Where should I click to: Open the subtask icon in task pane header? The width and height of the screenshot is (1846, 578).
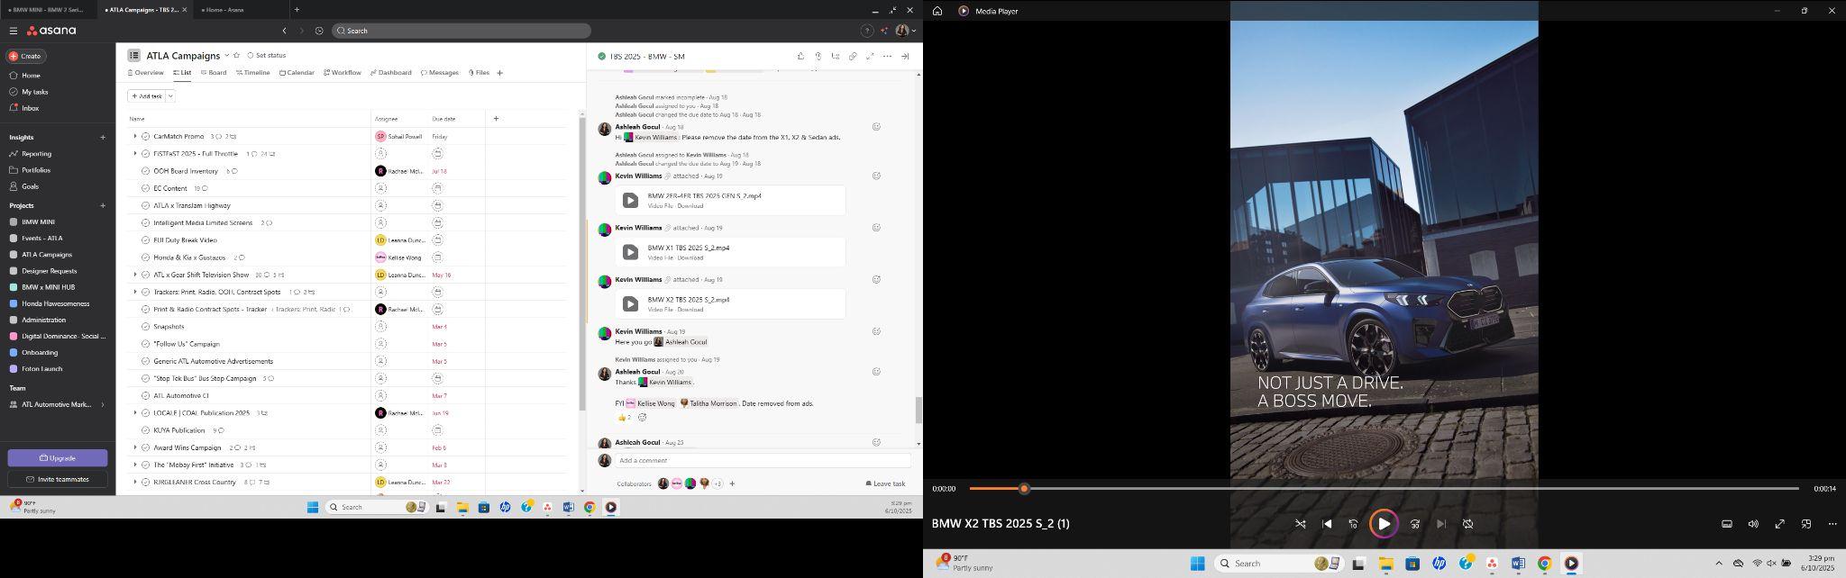point(836,56)
